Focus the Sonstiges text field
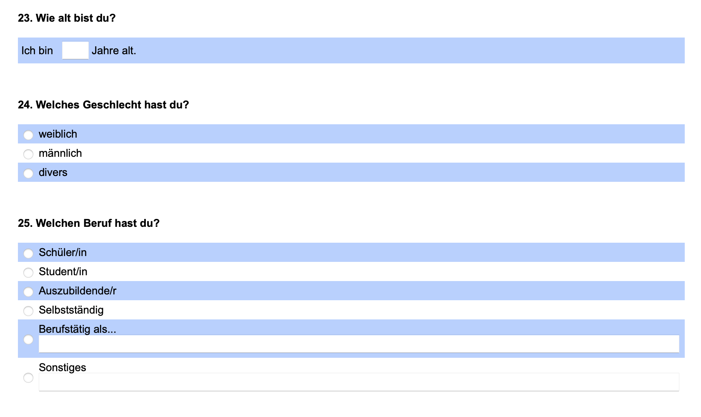 coord(359,382)
